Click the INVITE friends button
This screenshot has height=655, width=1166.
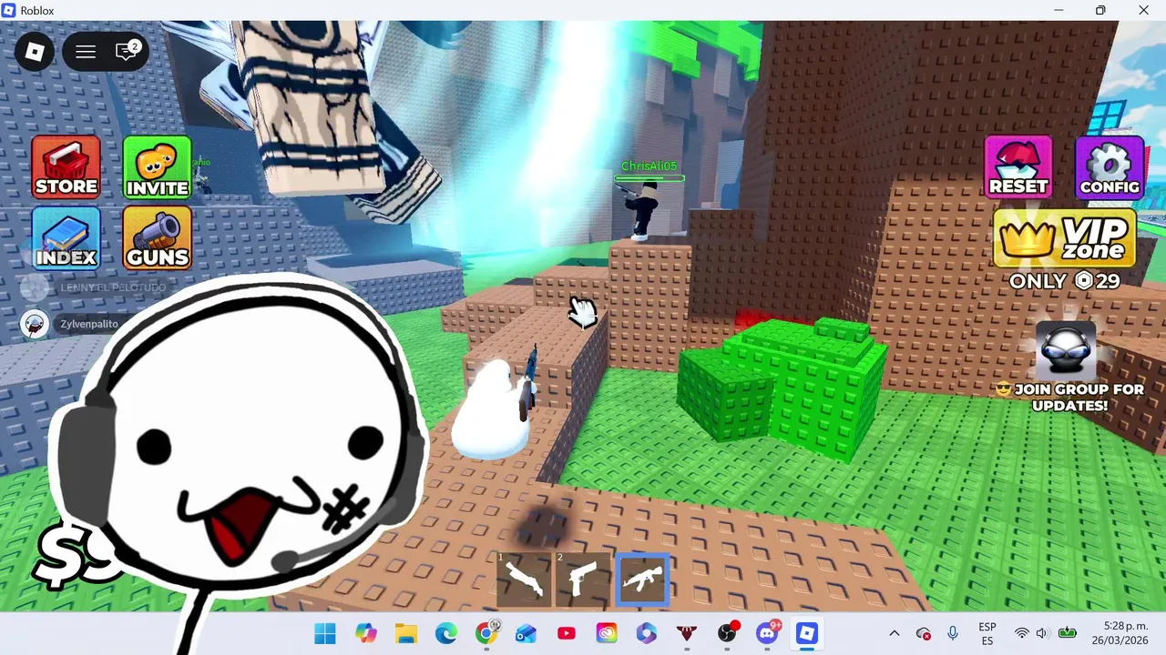(x=158, y=166)
